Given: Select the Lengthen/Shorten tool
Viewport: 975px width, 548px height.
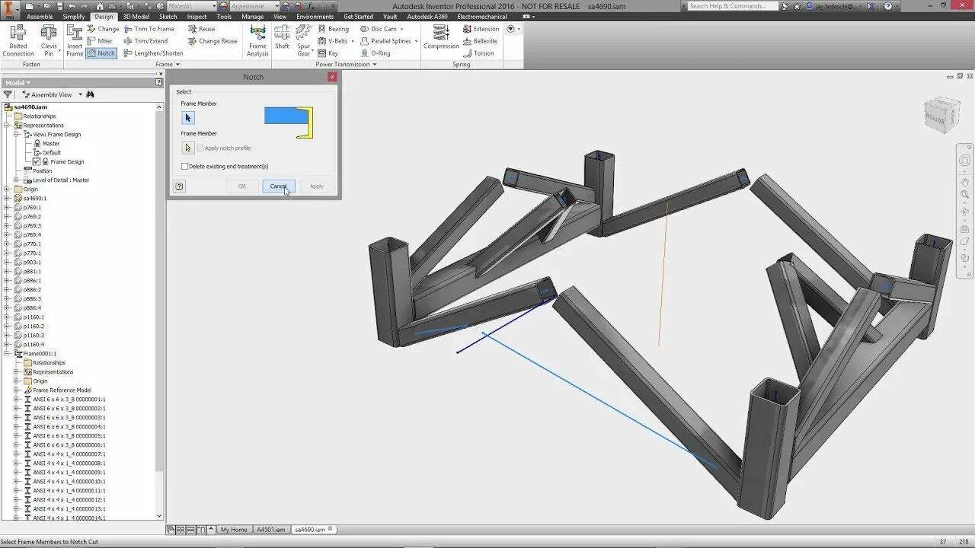Looking at the screenshot, I should pos(153,53).
